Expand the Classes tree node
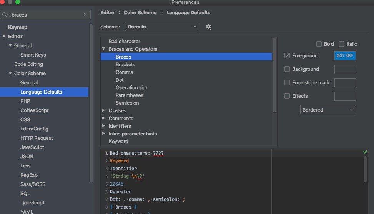This screenshot has height=214, width=374. [x=103, y=110]
